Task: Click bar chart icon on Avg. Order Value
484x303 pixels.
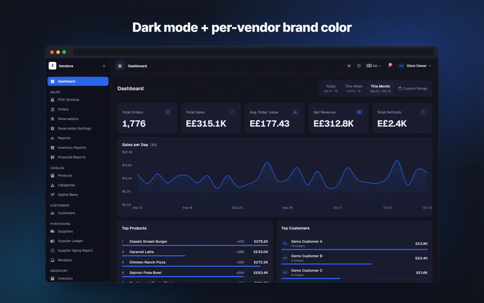Action: tap(295, 112)
